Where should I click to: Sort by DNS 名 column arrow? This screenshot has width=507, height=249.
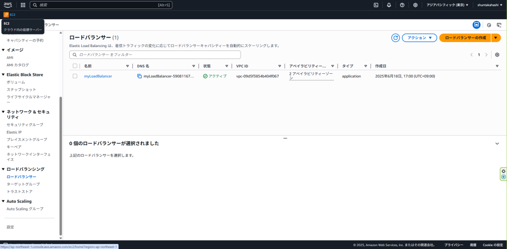[194, 66]
